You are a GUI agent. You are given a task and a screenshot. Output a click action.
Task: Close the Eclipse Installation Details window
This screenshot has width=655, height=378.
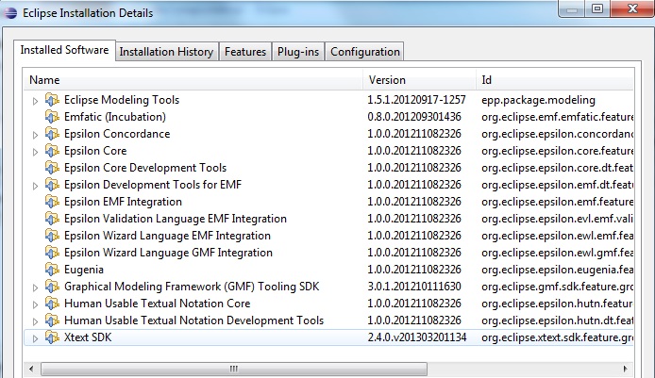click(632, 8)
